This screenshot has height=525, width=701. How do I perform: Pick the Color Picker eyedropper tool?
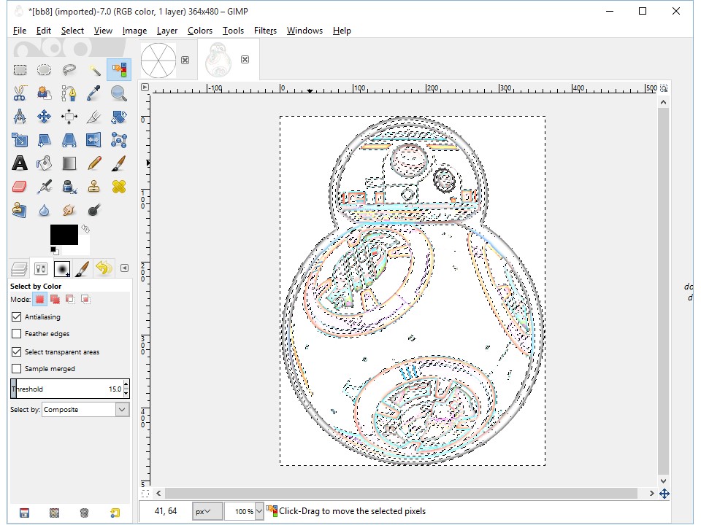pyautogui.click(x=94, y=93)
